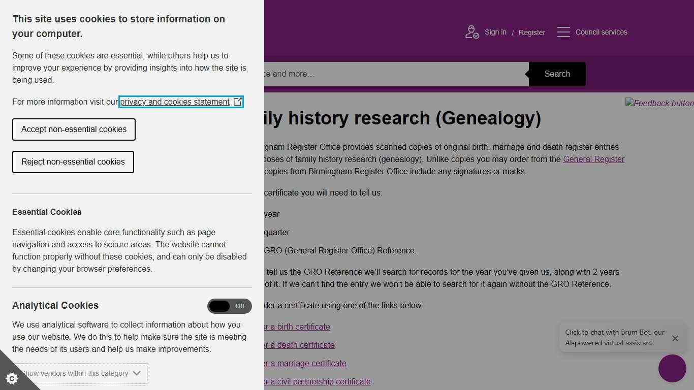Dismiss the Brum Bot chat prompt
Screen dimensions: 694x390
point(675,338)
